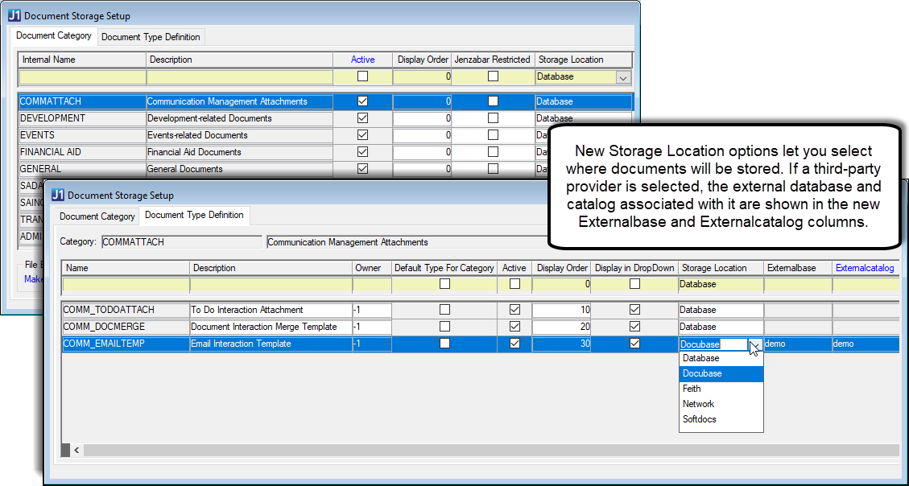Viewport: 909px width, 486px height.
Task: Open Document Category tab in front window
Action: click(x=97, y=216)
